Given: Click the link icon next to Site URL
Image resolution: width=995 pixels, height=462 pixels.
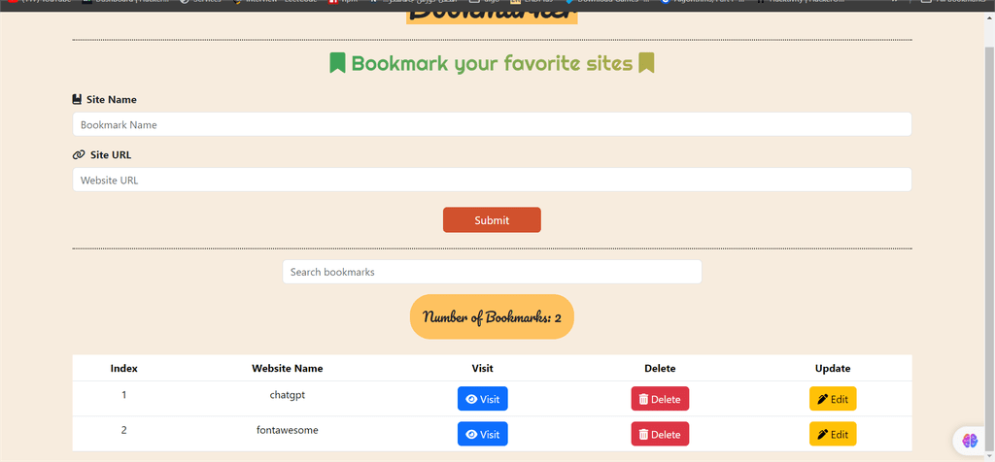Looking at the screenshot, I should [x=79, y=154].
